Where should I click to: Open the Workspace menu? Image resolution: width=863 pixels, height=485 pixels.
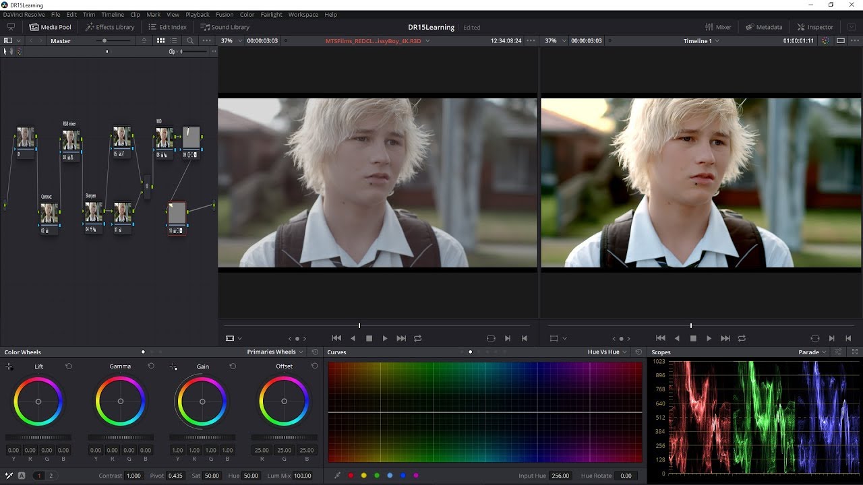(303, 14)
